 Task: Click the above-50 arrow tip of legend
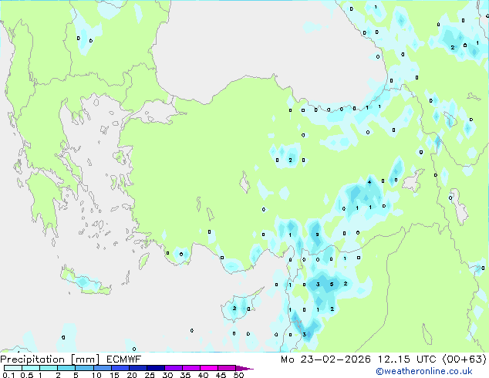(244, 368)
